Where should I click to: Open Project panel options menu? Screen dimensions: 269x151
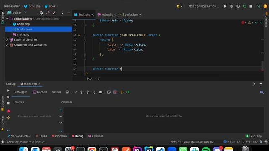pos(62,13)
